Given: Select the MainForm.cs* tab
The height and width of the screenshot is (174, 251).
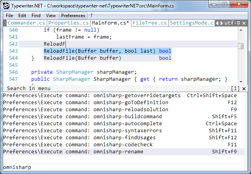Looking at the screenshot, I should coord(111,23).
